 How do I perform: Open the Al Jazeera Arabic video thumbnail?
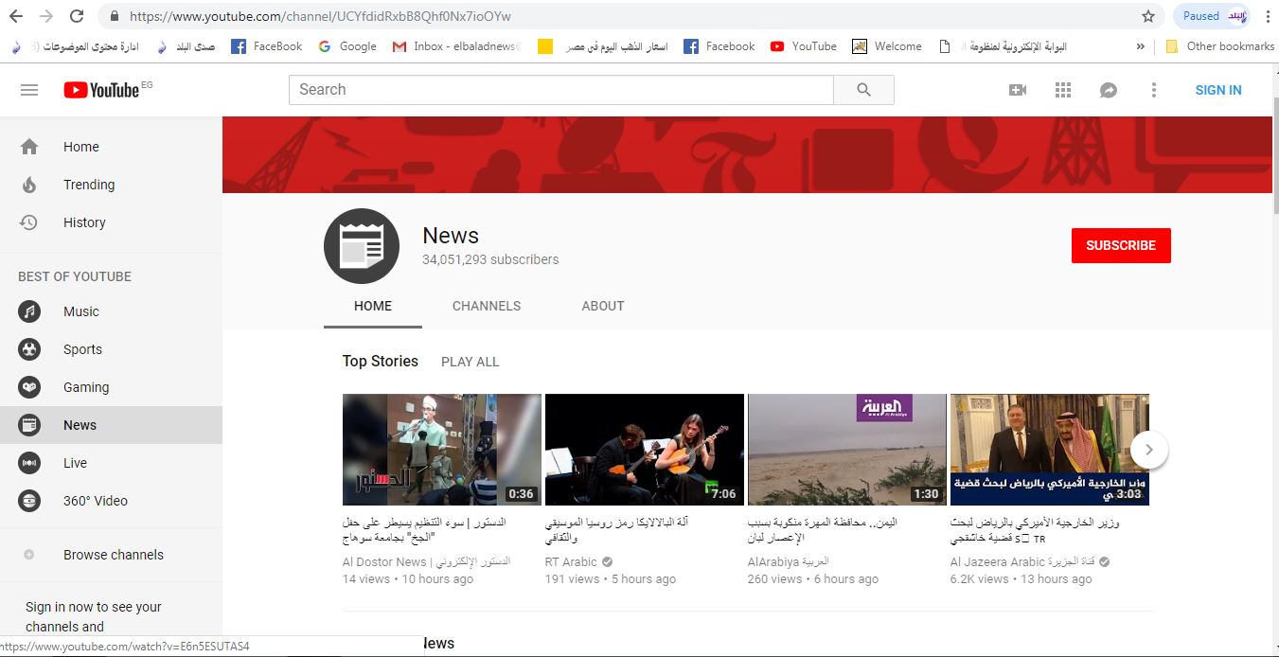(1048, 449)
